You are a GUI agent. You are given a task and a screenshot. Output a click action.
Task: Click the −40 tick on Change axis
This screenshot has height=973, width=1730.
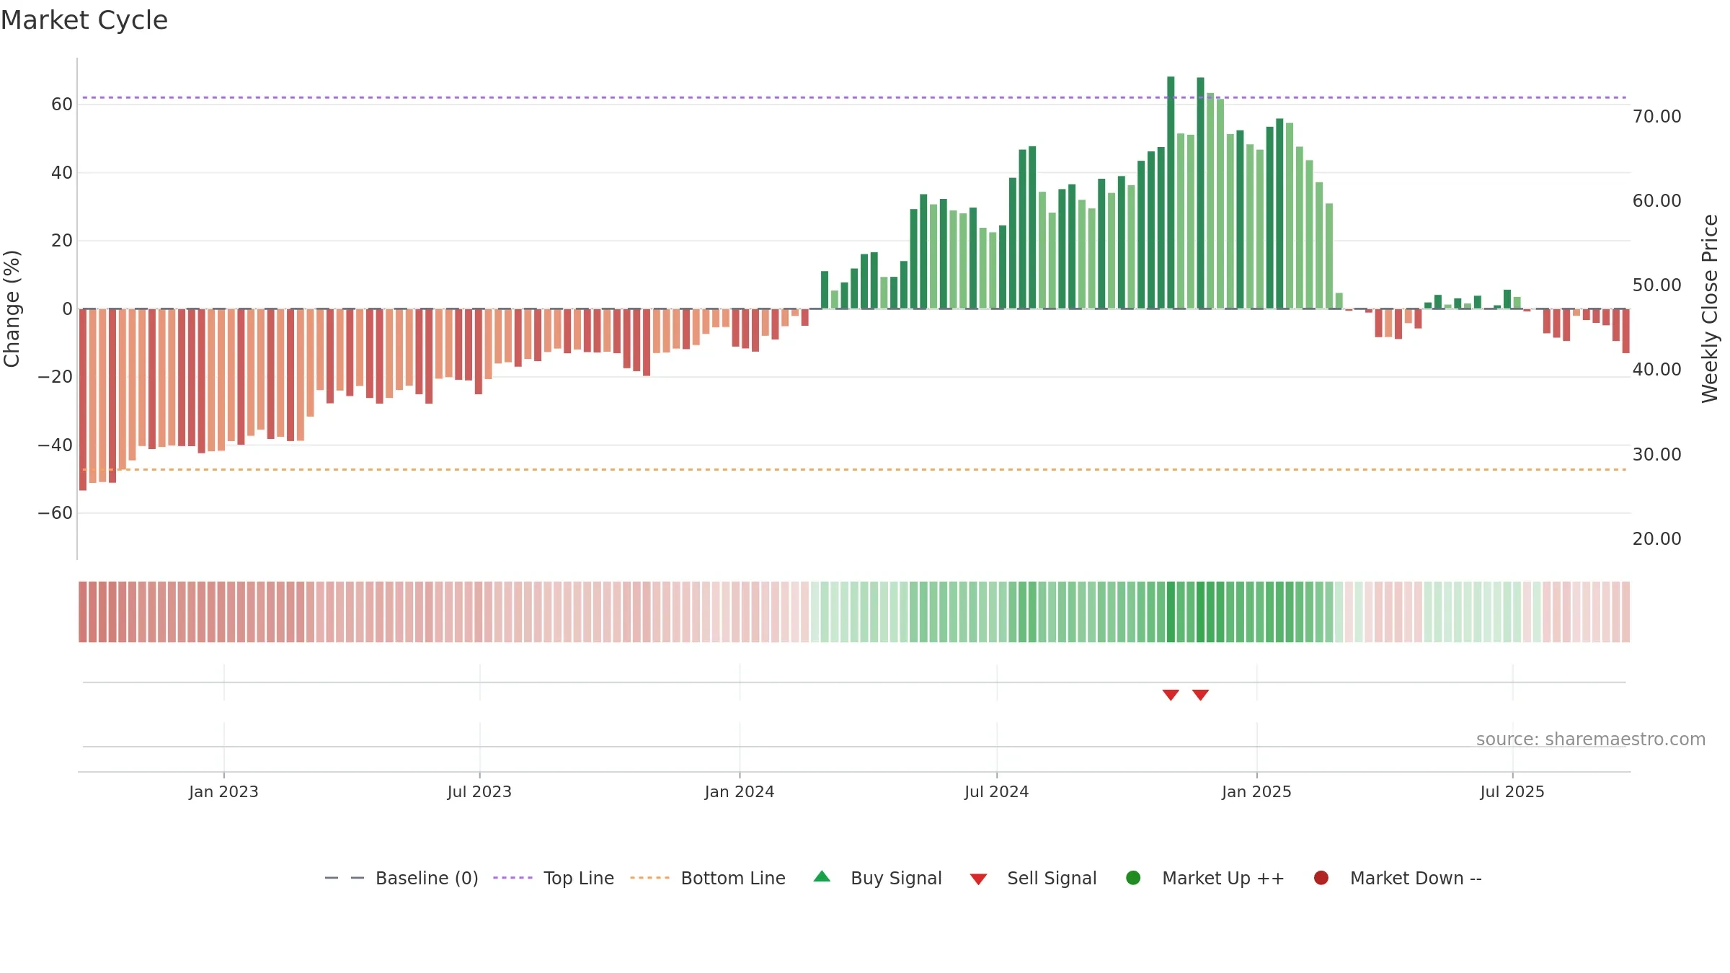(x=56, y=445)
